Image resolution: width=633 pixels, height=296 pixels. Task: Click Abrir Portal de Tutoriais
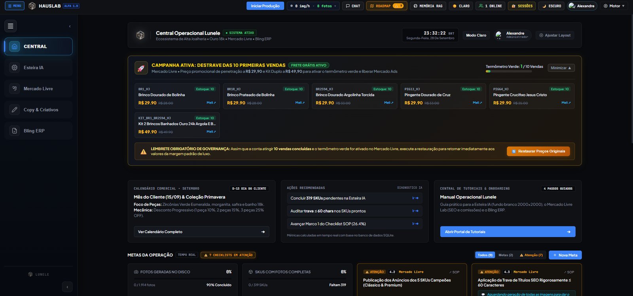(x=508, y=232)
